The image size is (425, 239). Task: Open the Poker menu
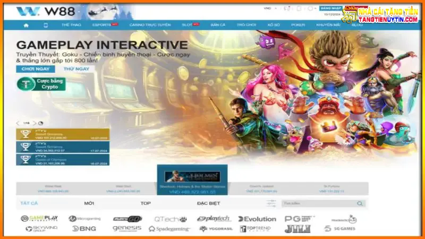pyautogui.click(x=298, y=25)
